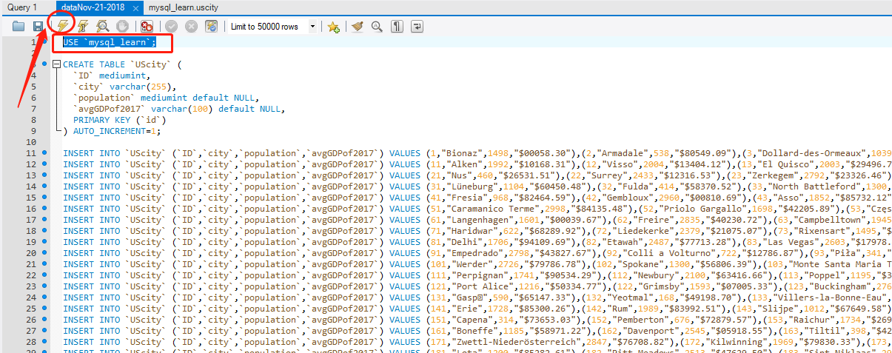Rollback the current transaction
The width and height of the screenshot is (892, 353).
191,27
